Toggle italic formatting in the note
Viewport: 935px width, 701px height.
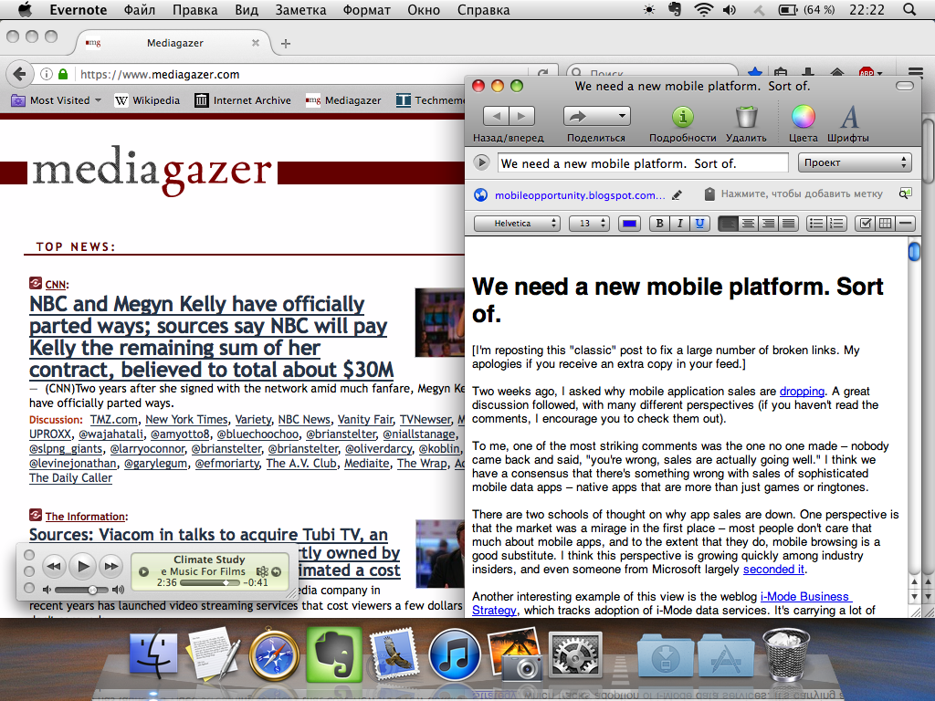[679, 224]
